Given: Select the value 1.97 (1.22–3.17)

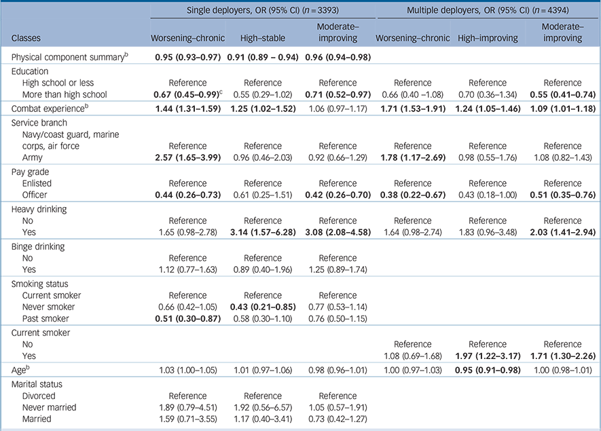Looking at the screenshot, I should pos(487,355).
